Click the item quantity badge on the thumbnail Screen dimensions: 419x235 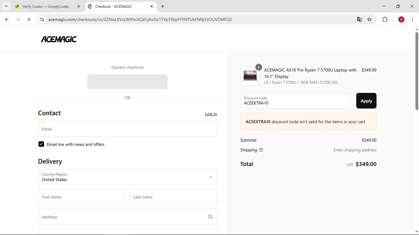pyautogui.click(x=259, y=67)
